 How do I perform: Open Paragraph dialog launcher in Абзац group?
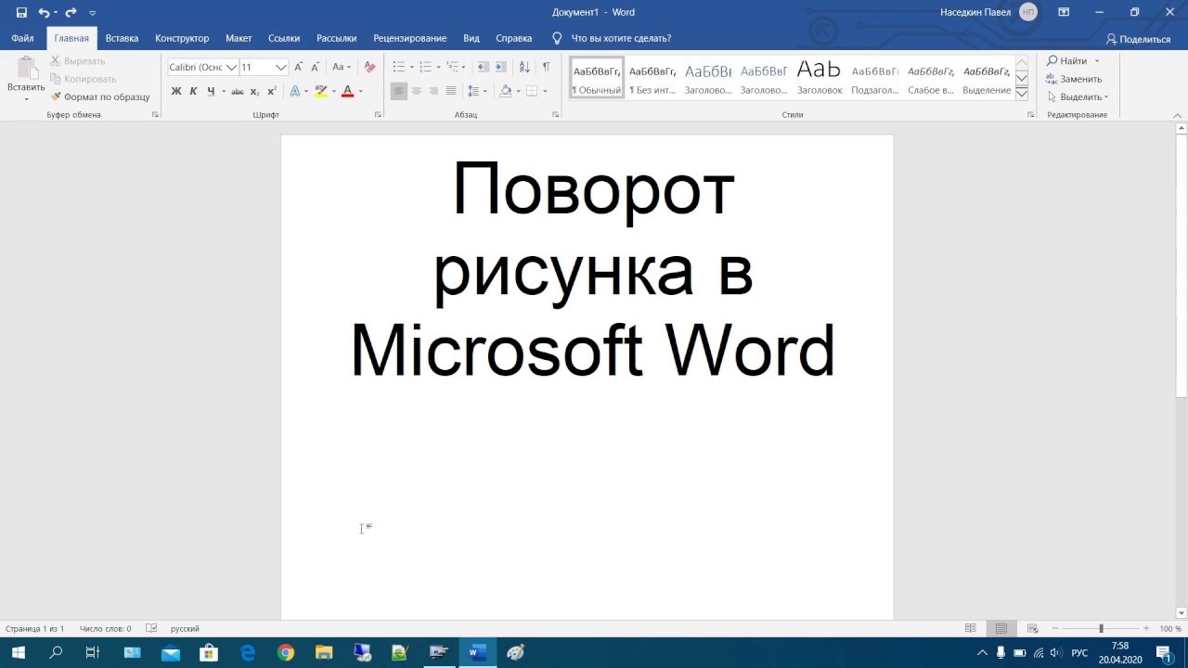[556, 115]
